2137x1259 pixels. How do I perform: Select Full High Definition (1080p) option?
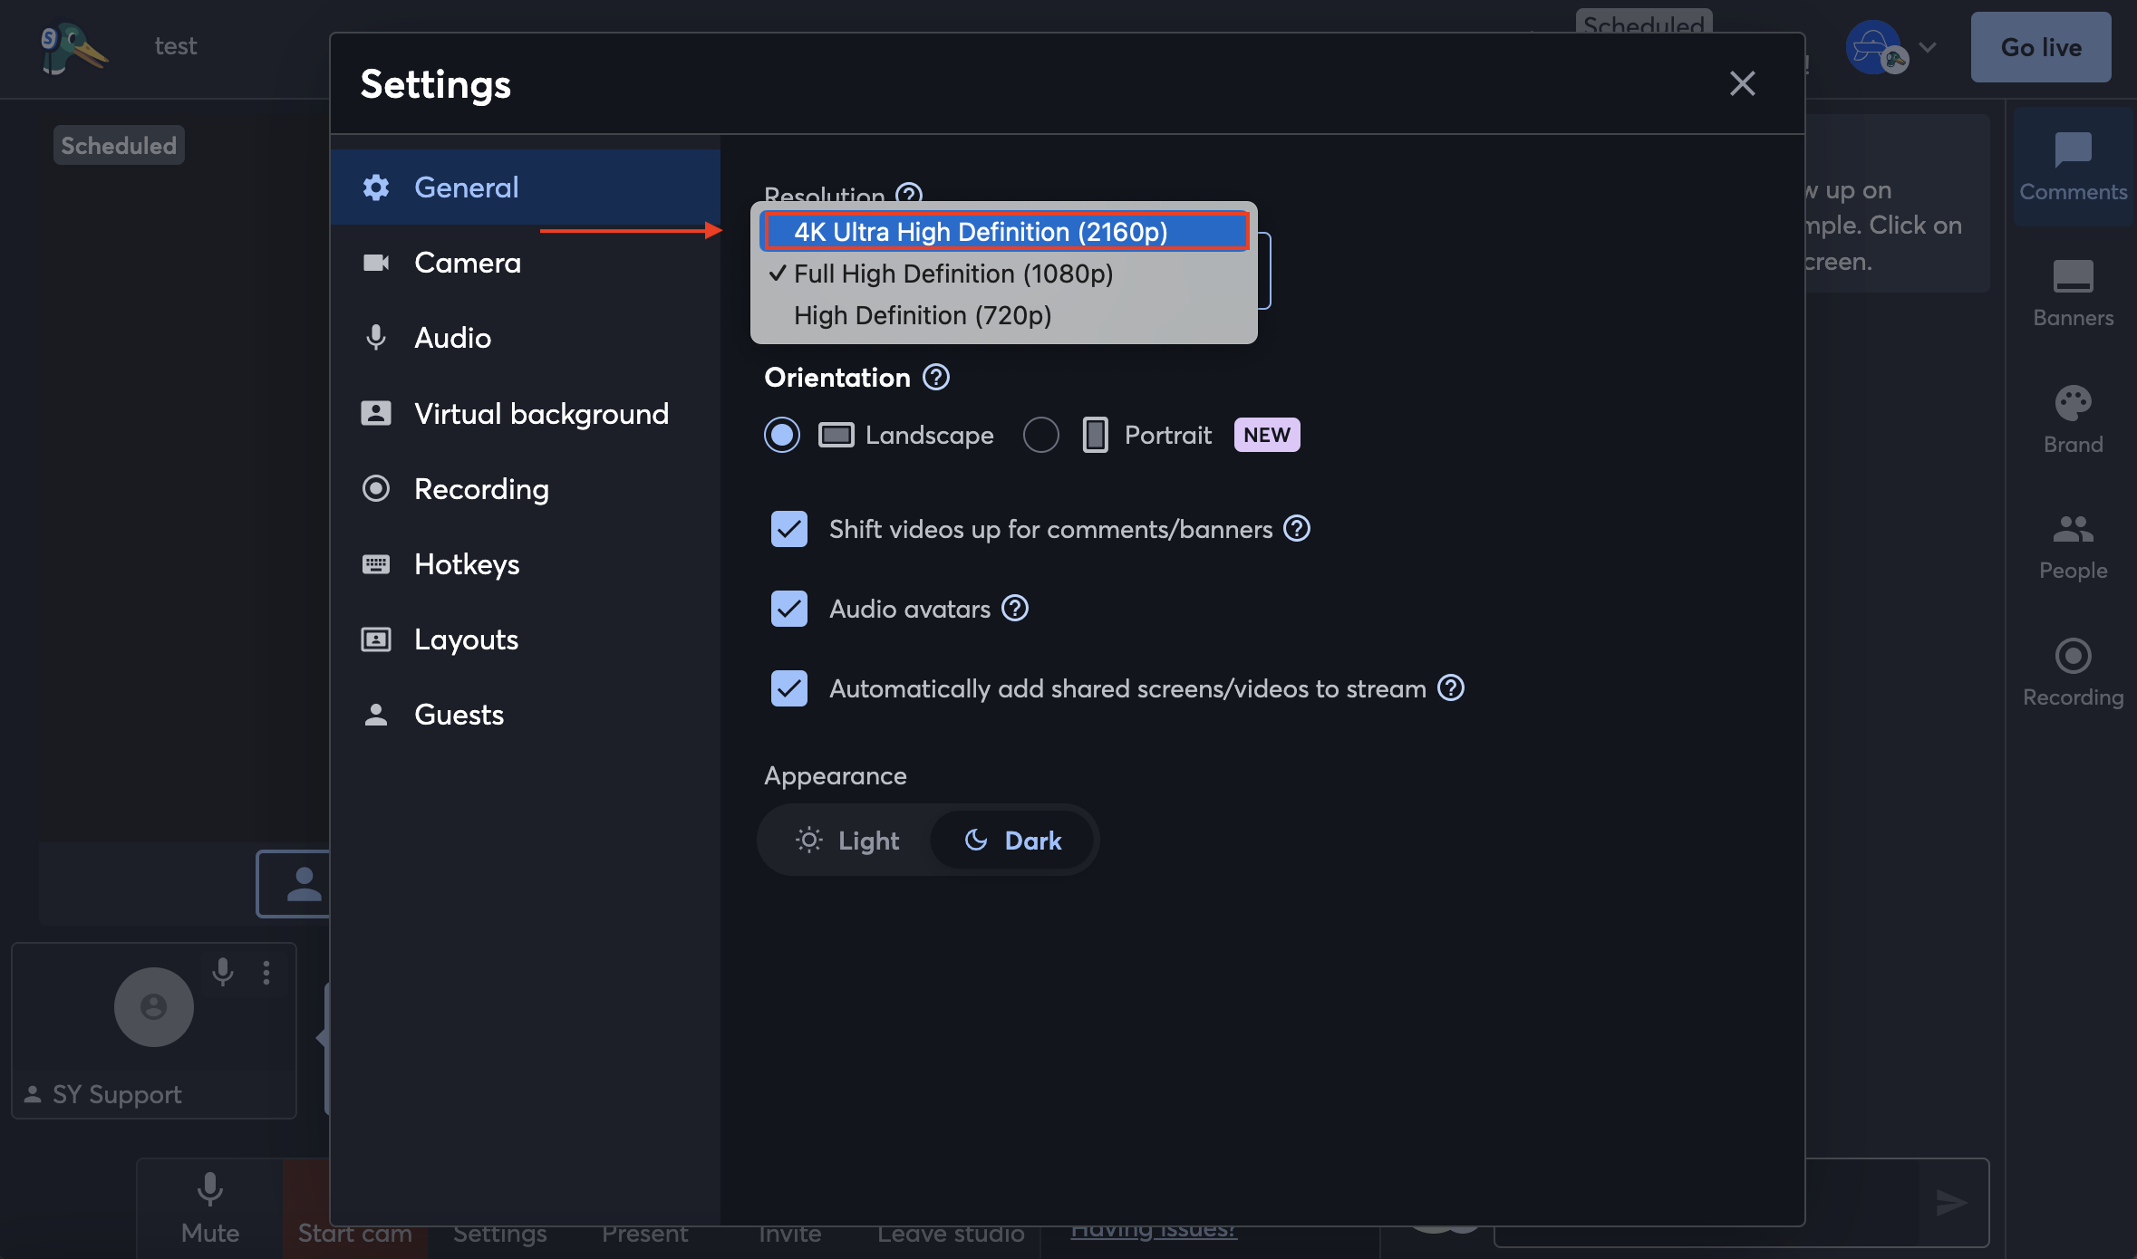(x=1004, y=274)
